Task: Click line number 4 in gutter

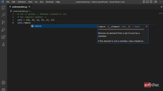Action: [13, 23]
